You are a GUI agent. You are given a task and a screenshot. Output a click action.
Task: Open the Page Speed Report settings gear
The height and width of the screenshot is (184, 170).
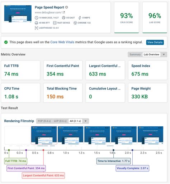click(x=66, y=7)
